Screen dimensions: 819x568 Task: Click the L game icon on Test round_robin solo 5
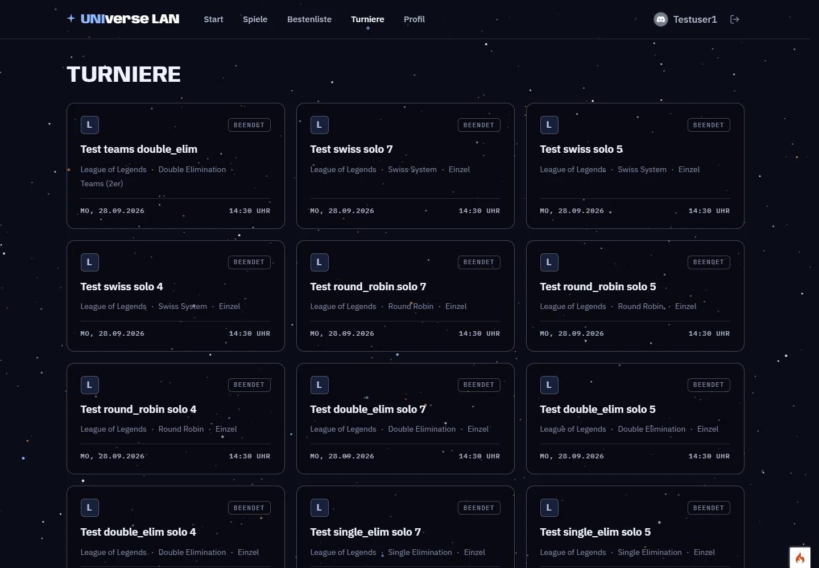click(549, 262)
